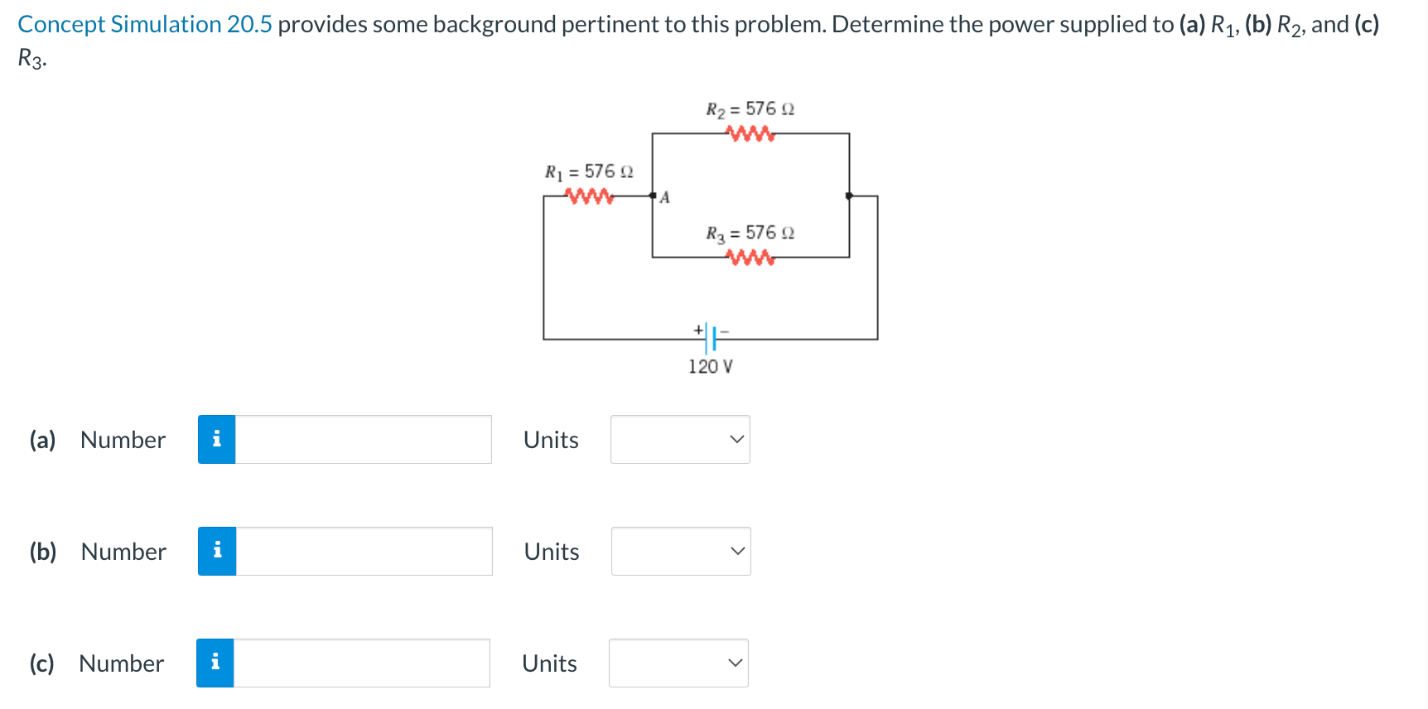Select the R1 resistor symbol in the diagram
The height and width of the screenshot is (709, 1428).
coord(590,195)
